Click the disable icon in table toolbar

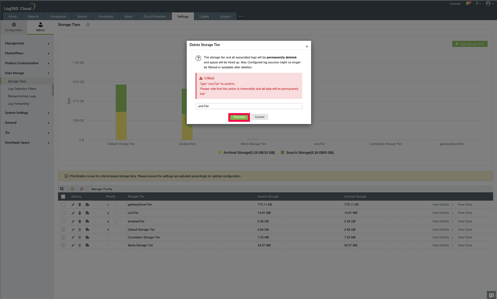click(82, 189)
